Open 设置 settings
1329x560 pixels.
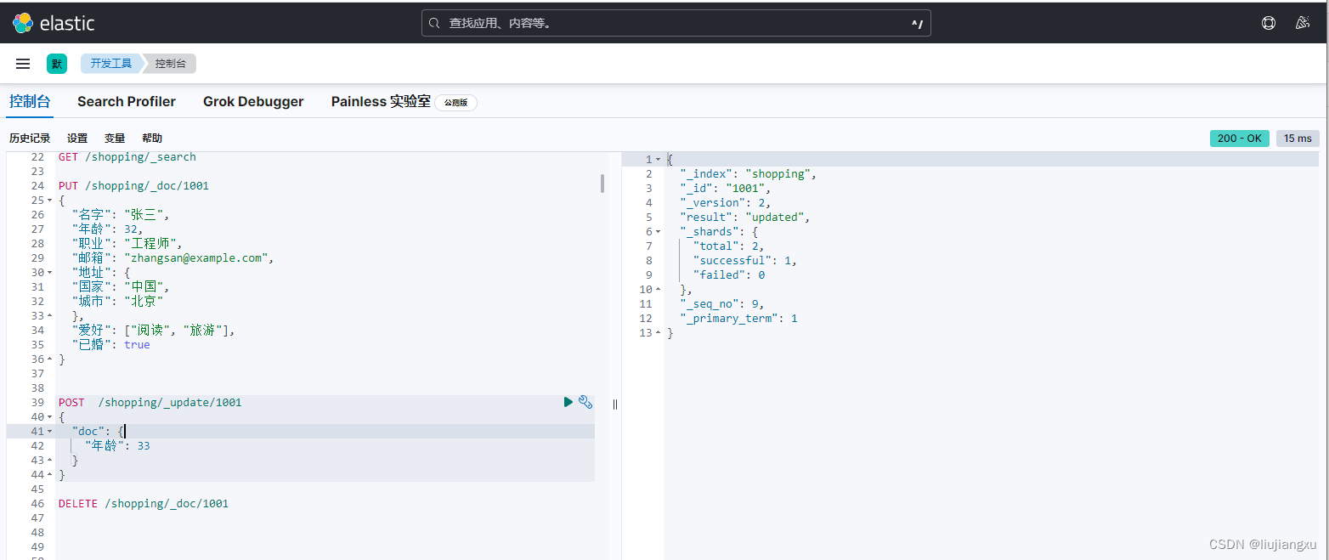pos(77,138)
